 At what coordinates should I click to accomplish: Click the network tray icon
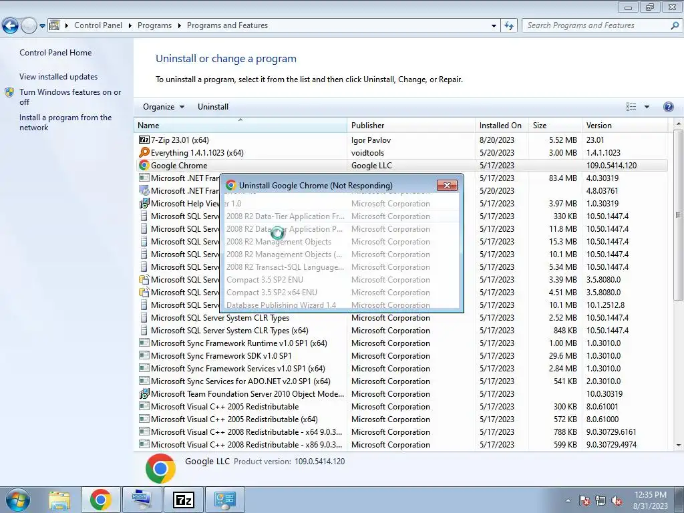pyautogui.click(x=601, y=500)
